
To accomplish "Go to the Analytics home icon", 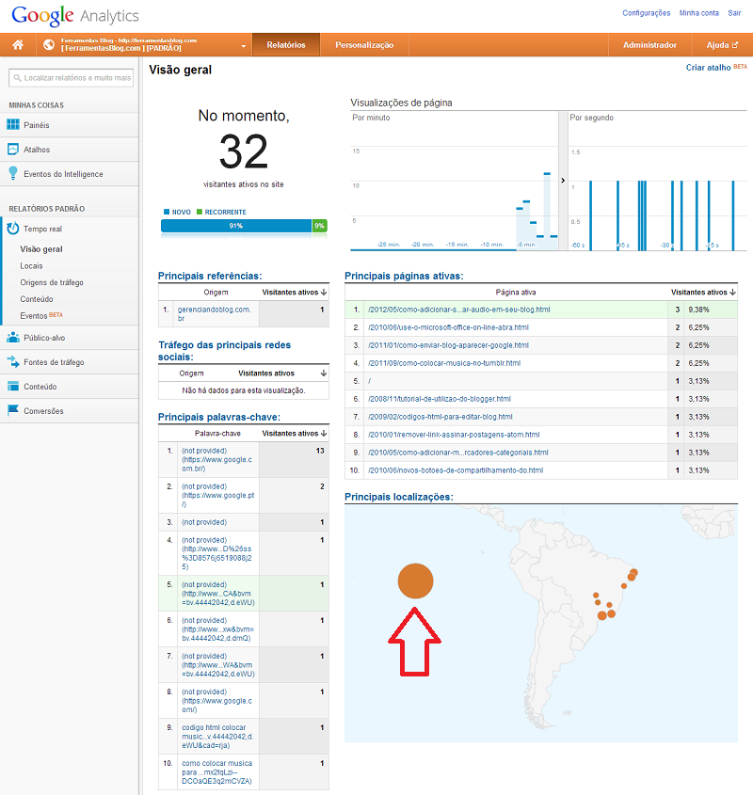I will click(18, 44).
